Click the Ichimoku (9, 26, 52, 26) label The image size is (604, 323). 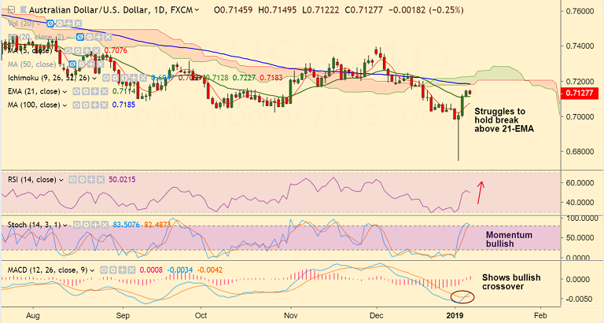pos(49,78)
